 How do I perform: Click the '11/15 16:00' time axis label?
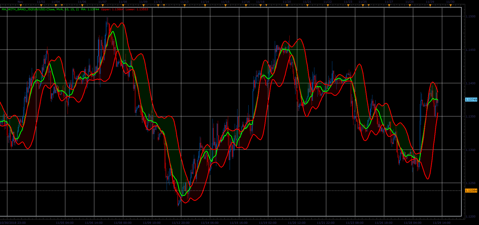click(239, 223)
